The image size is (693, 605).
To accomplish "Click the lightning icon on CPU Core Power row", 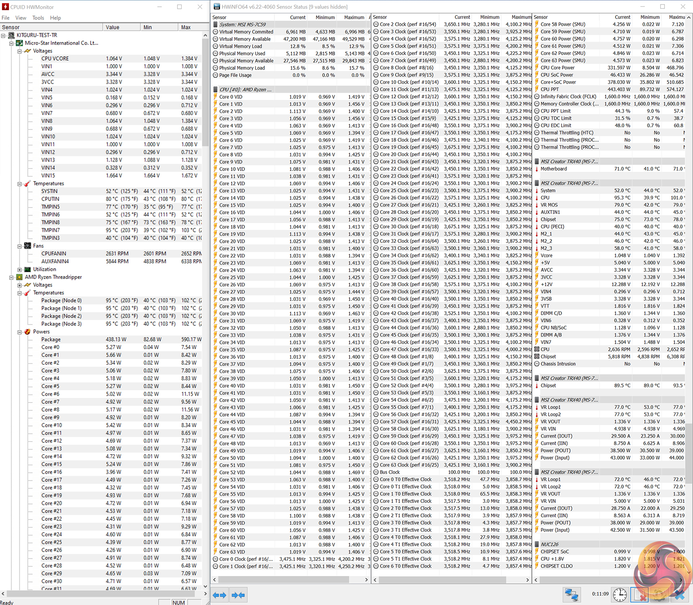I will point(537,68).
